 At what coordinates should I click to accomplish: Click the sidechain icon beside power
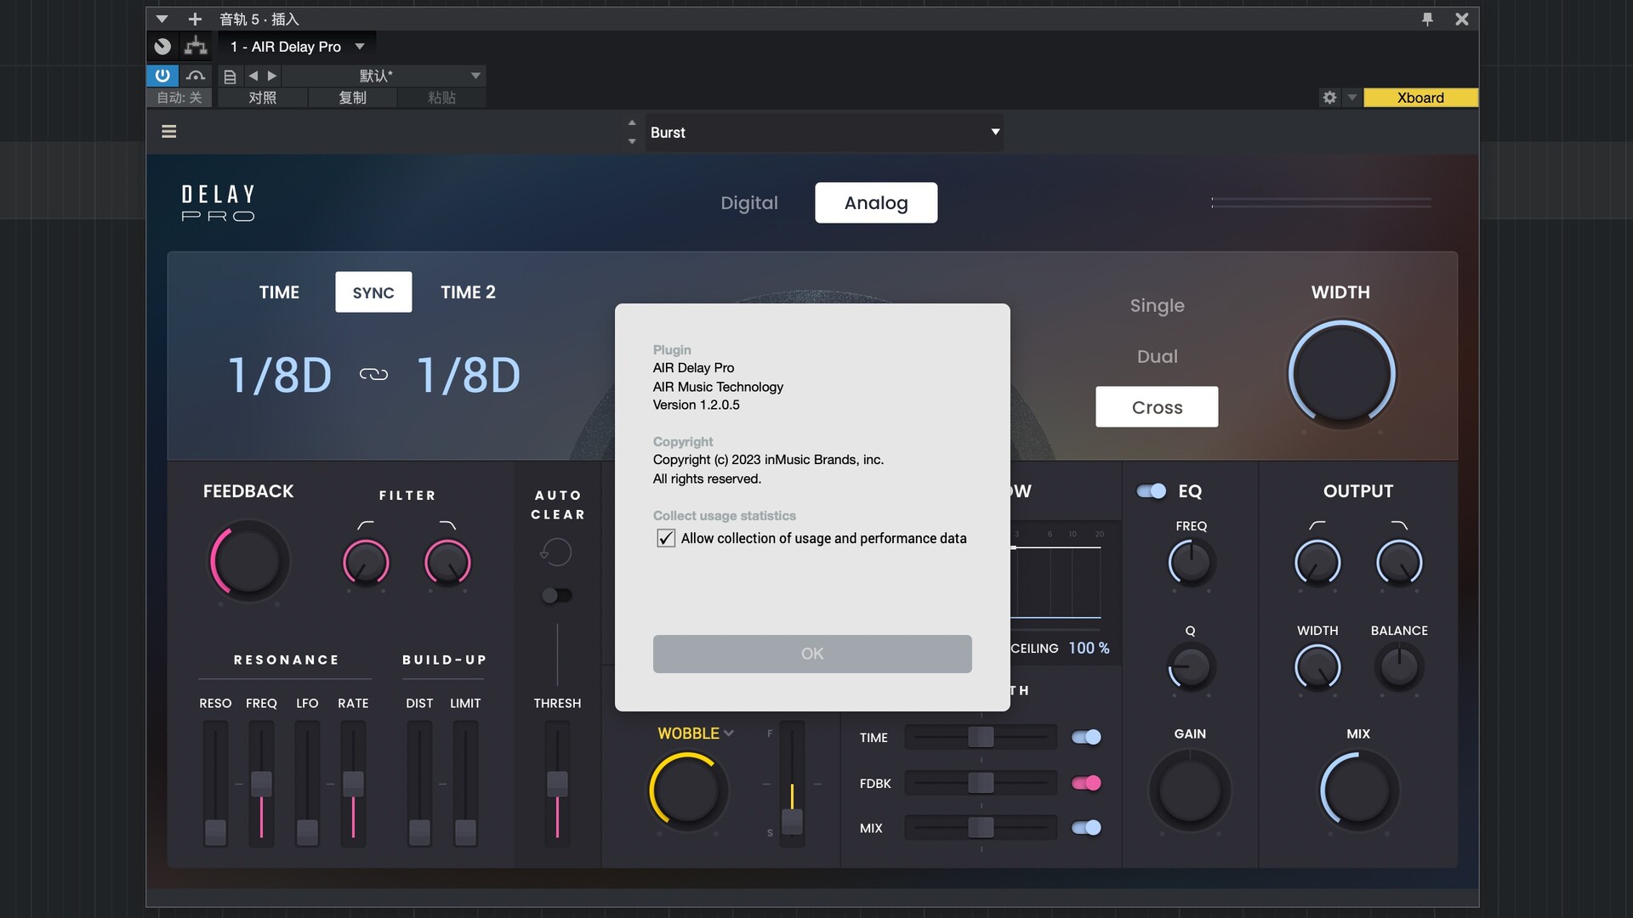pos(196,76)
